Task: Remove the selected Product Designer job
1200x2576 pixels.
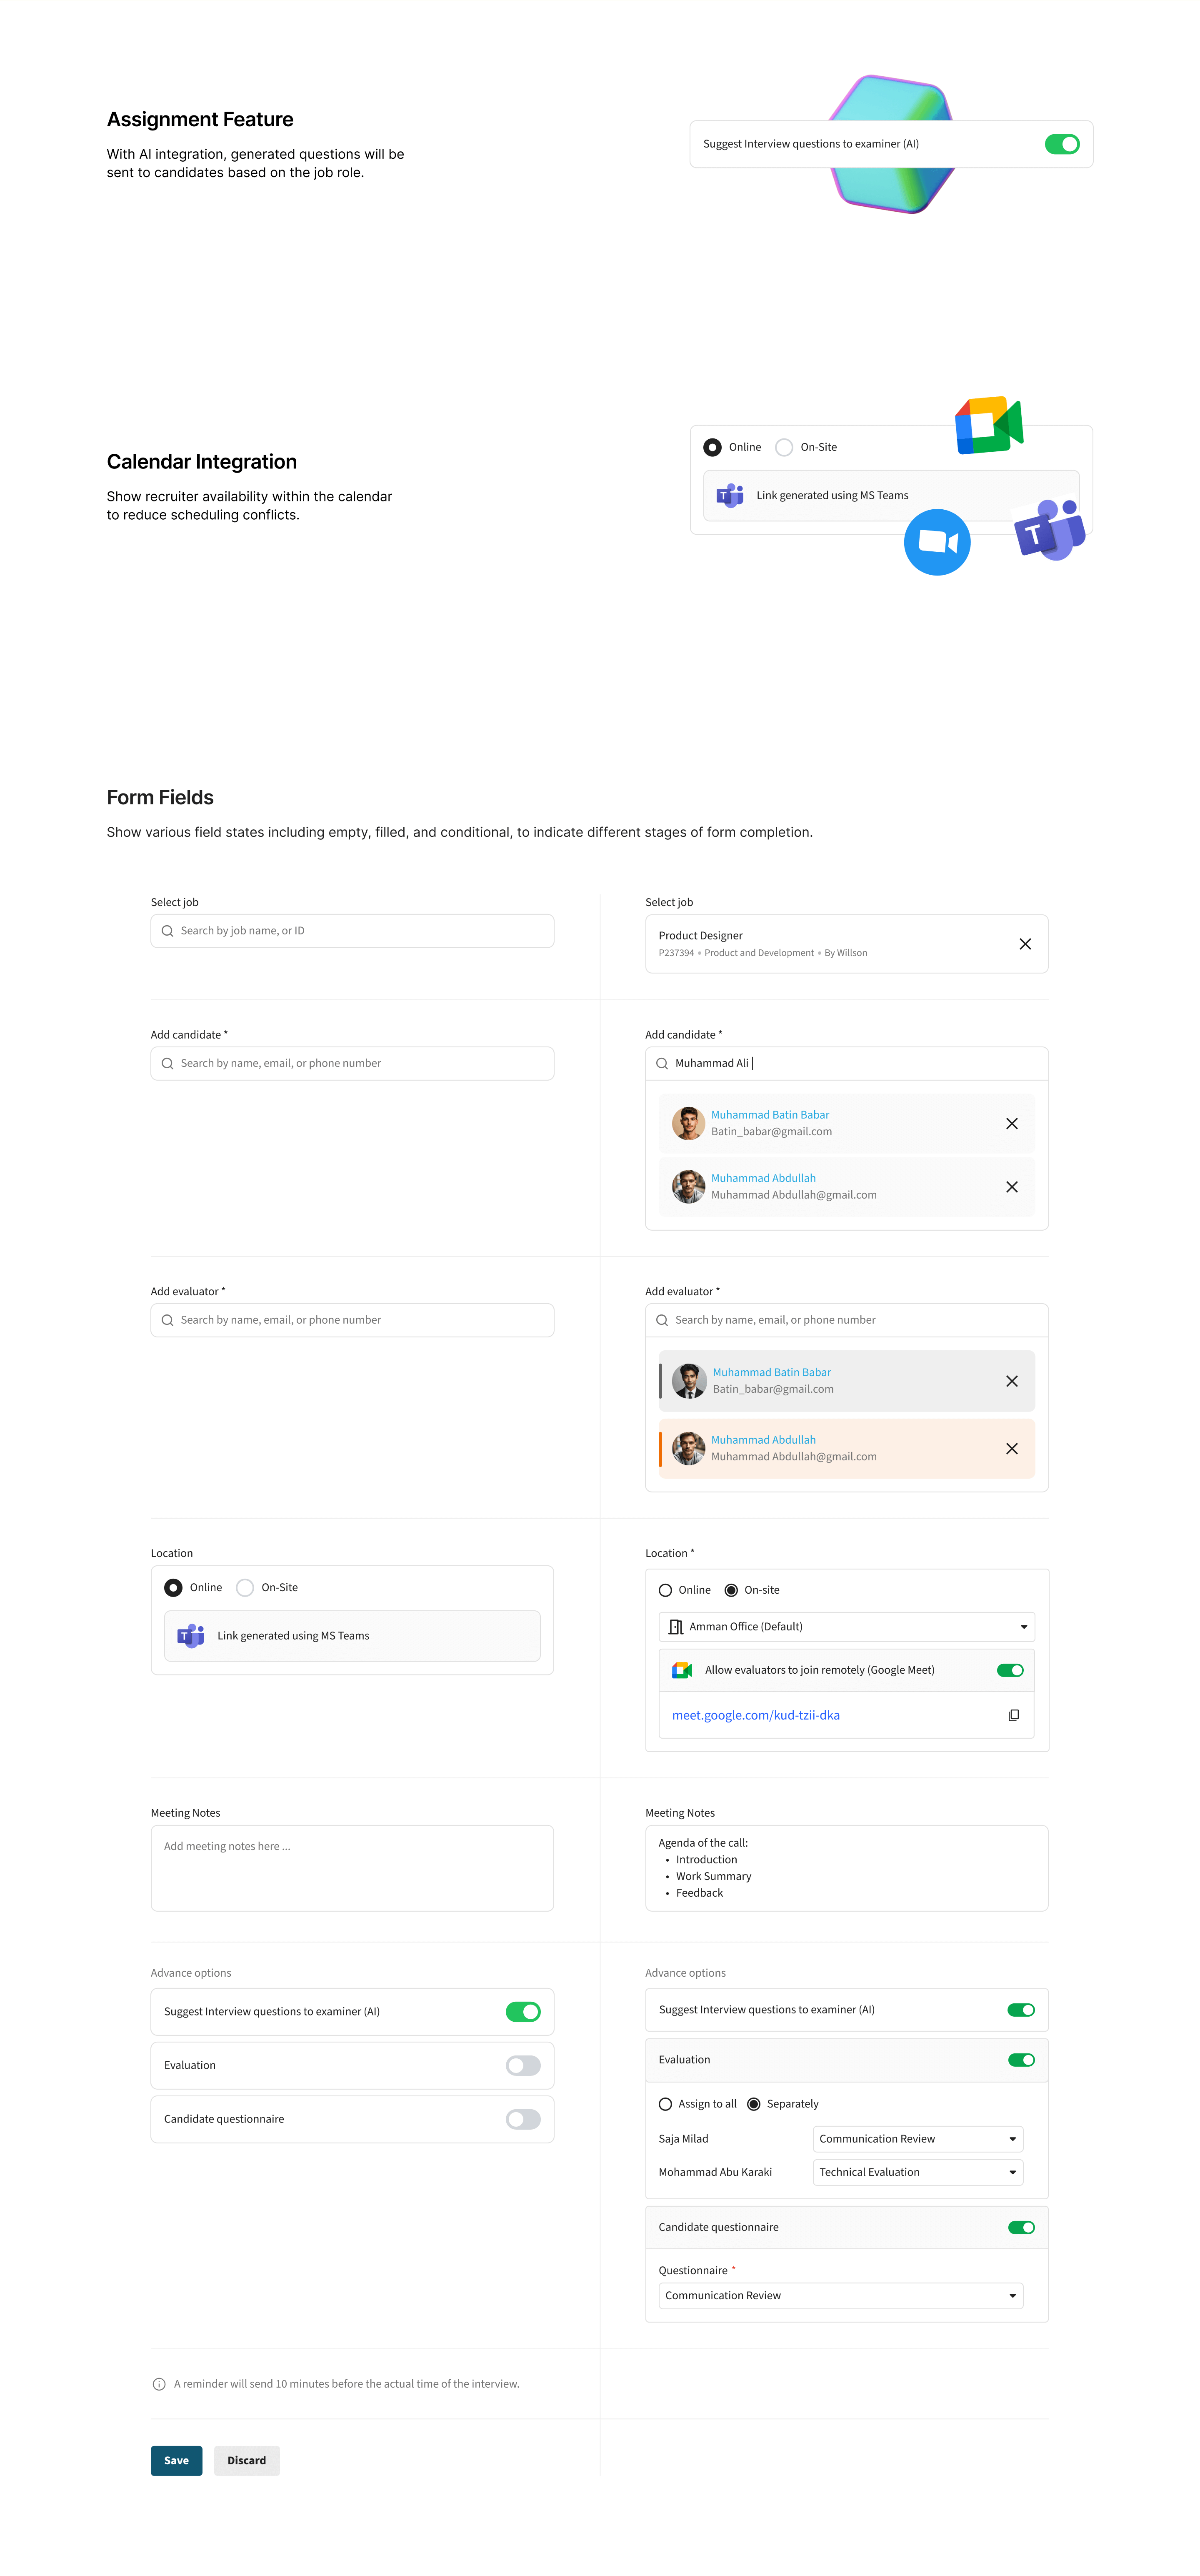Action: (x=1025, y=944)
